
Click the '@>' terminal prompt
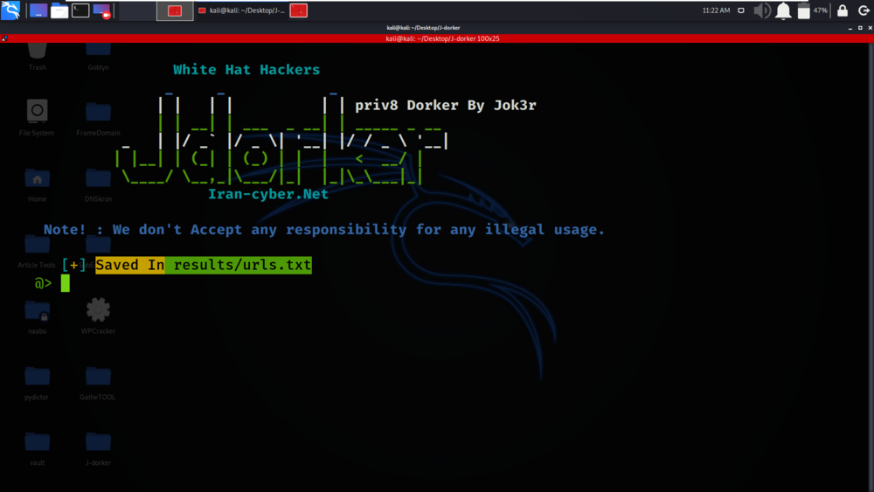pyautogui.click(x=43, y=283)
